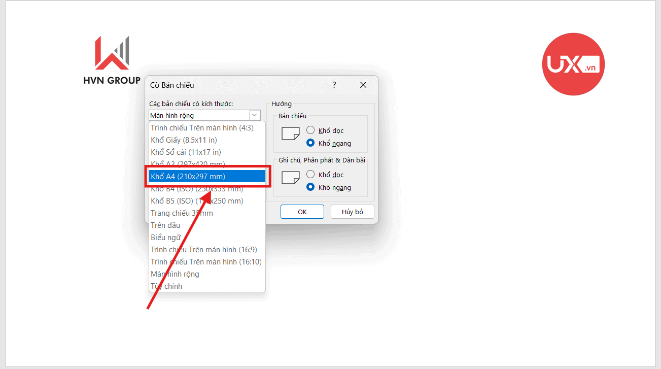Click the Màn hình rộng combo box field
The height and width of the screenshot is (369, 661).
[x=199, y=115]
